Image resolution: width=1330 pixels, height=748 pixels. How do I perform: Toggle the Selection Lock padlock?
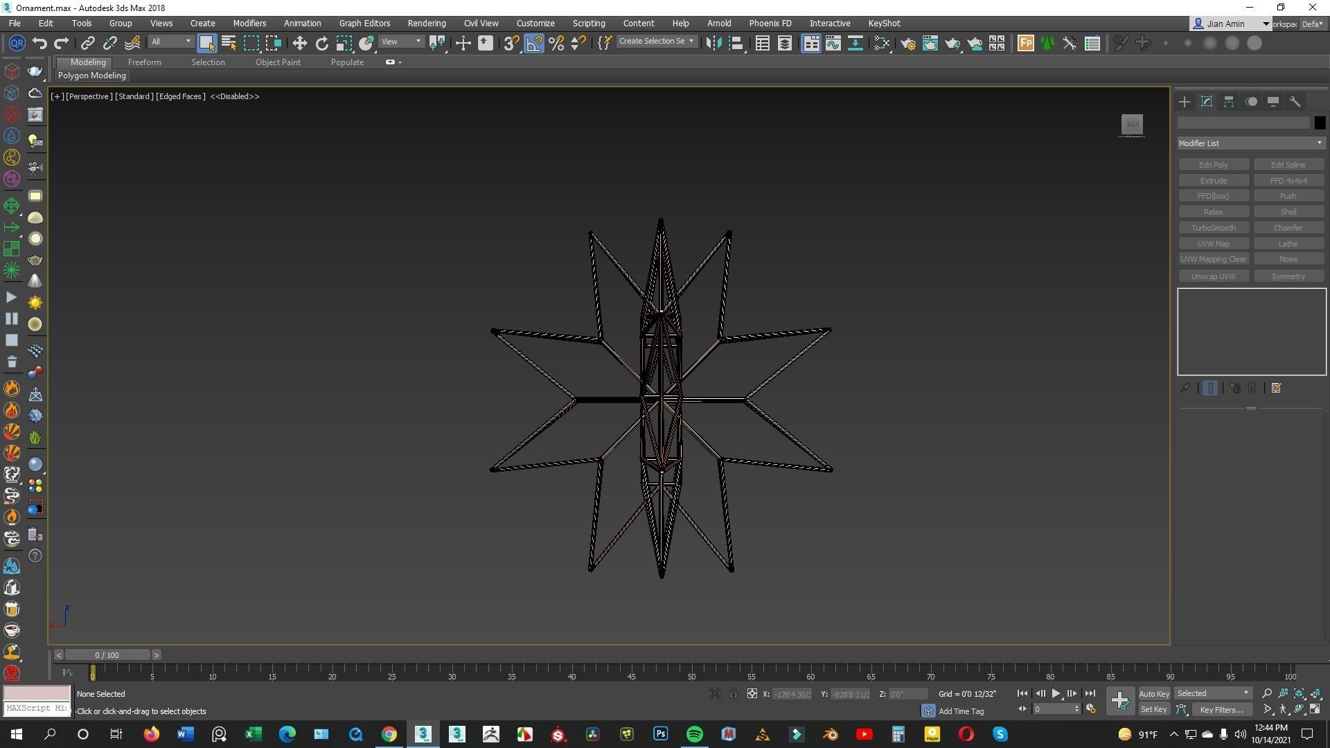[733, 693]
